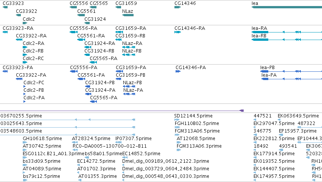322x182 pixels.
Task: Click the EK063649.5prime EST
Action: (298, 116)
